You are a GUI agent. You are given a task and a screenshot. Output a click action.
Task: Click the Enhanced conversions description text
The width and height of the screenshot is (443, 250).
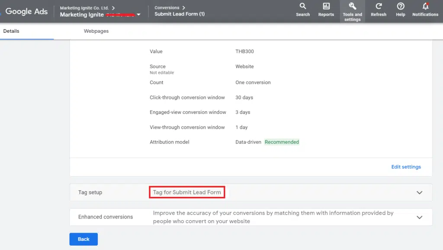pos(273,217)
